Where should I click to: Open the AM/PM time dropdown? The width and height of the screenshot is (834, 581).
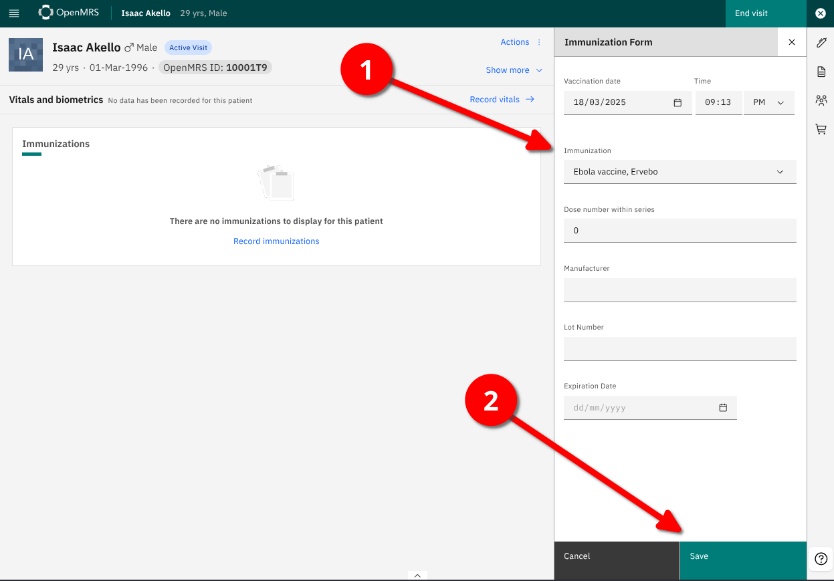coord(768,103)
